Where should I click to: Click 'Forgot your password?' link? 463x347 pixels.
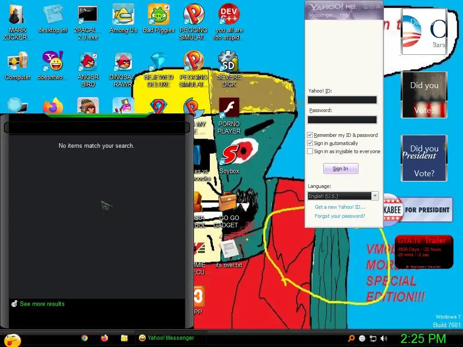click(340, 216)
